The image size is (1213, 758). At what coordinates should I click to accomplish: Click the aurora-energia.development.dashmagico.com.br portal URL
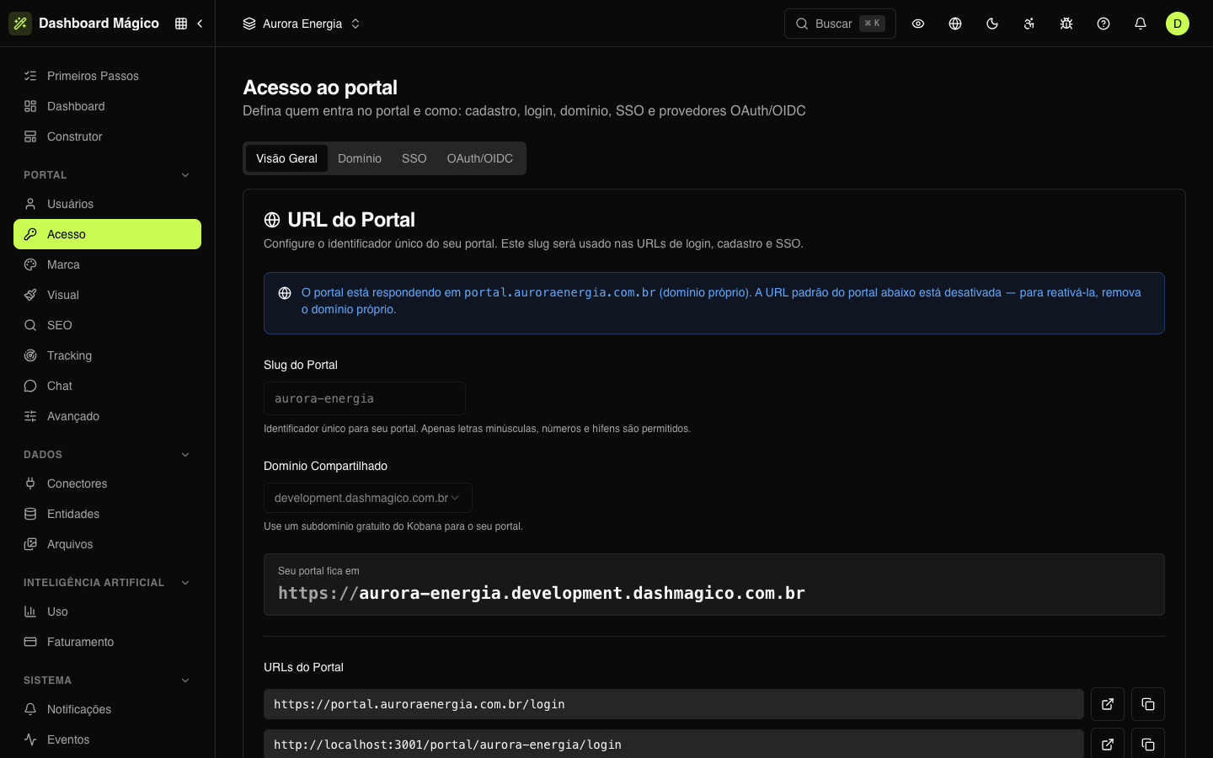[x=542, y=593]
